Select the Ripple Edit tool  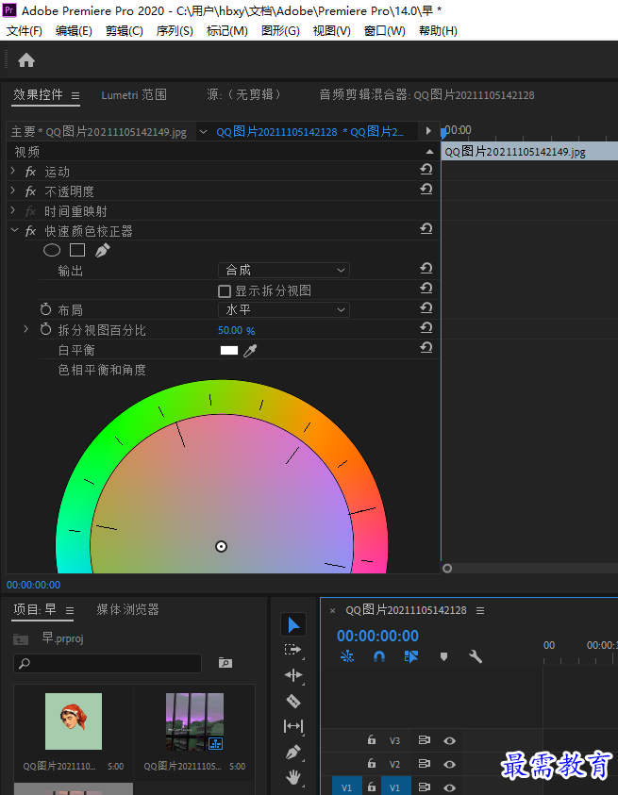click(x=293, y=675)
